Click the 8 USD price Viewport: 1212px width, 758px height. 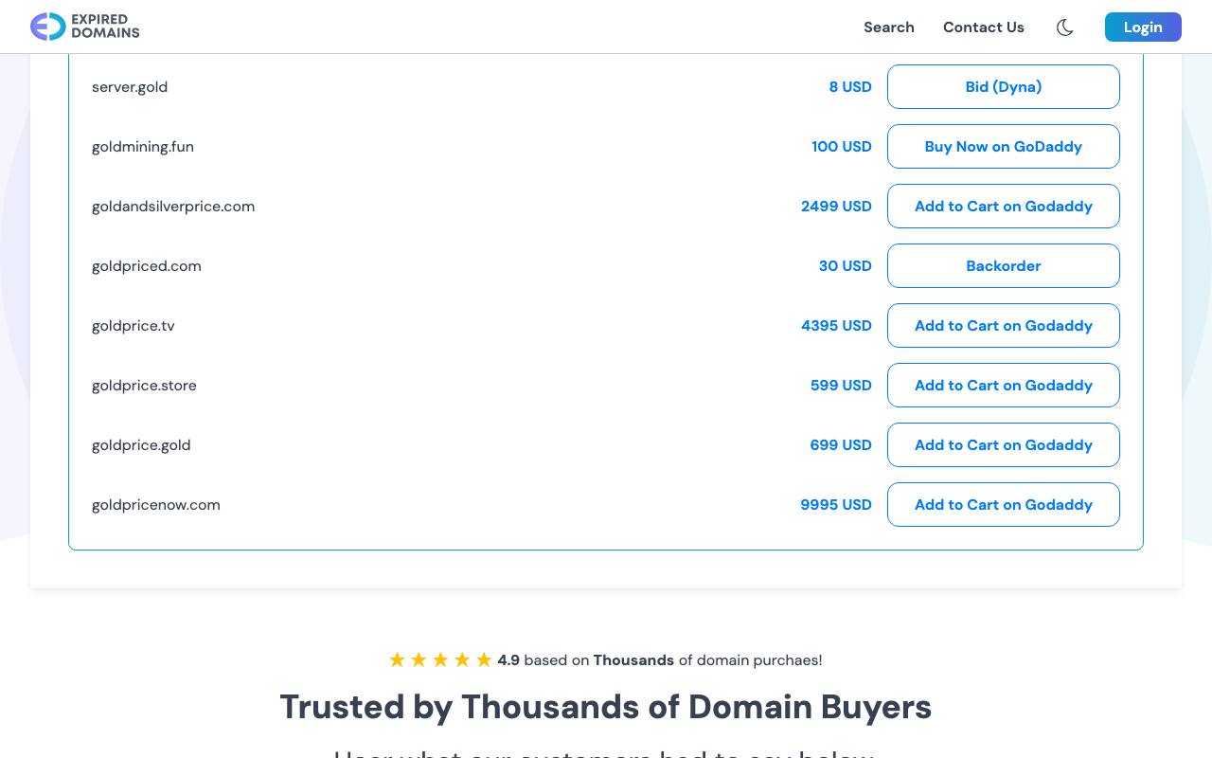[x=850, y=87]
